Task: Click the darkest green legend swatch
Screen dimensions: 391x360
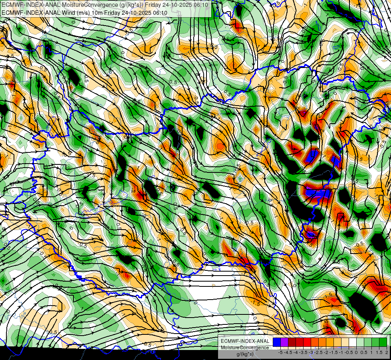Action: click(383, 342)
